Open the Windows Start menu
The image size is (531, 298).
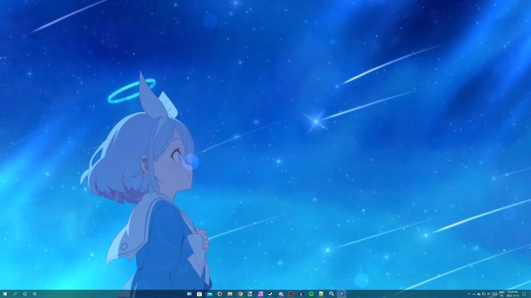[5, 294]
